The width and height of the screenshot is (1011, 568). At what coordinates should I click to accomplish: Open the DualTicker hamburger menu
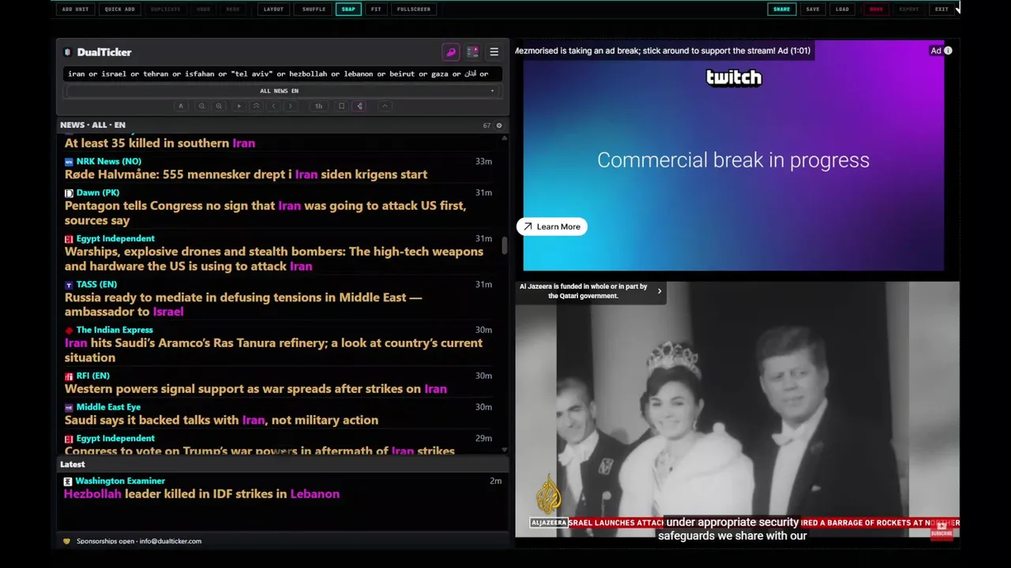coord(494,52)
